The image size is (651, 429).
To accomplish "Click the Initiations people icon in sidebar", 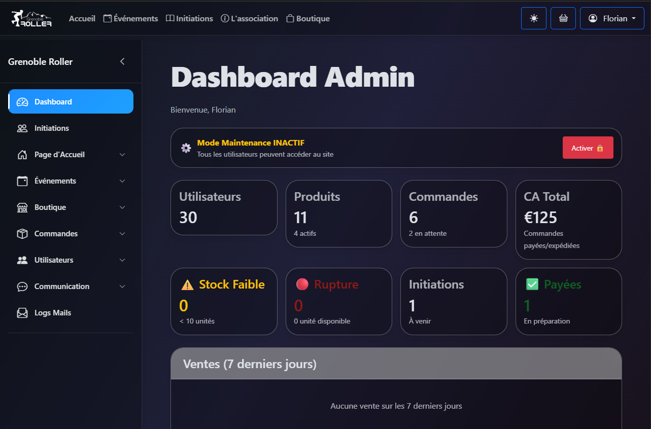I will pos(22,128).
